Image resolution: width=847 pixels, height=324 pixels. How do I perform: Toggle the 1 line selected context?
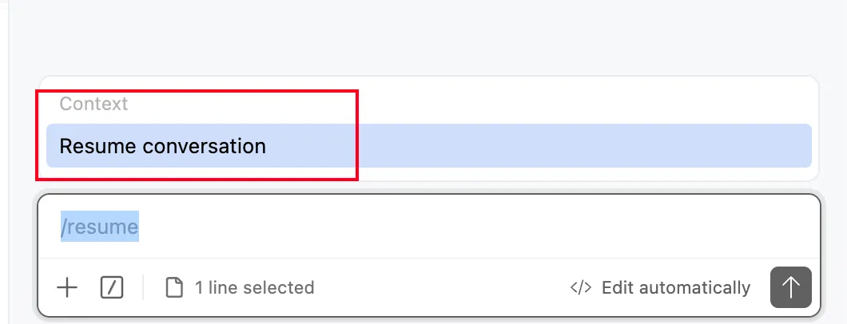tap(240, 287)
